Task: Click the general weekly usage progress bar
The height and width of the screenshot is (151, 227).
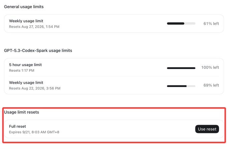Action: [x=181, y=23]
